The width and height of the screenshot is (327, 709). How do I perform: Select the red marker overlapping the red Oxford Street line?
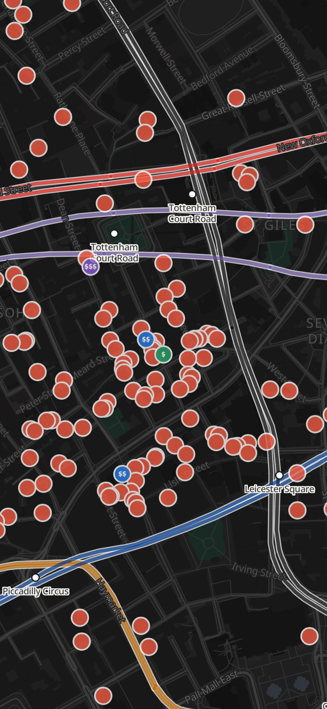143,179
